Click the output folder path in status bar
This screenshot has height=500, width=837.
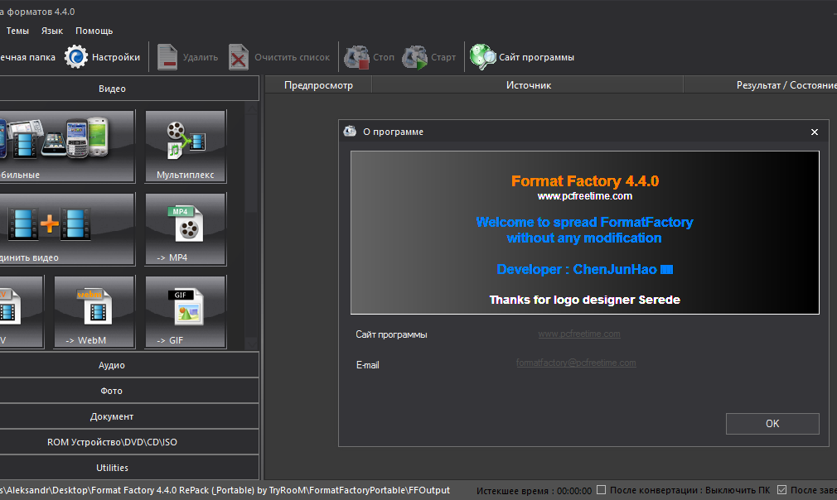tap(225, 490)
